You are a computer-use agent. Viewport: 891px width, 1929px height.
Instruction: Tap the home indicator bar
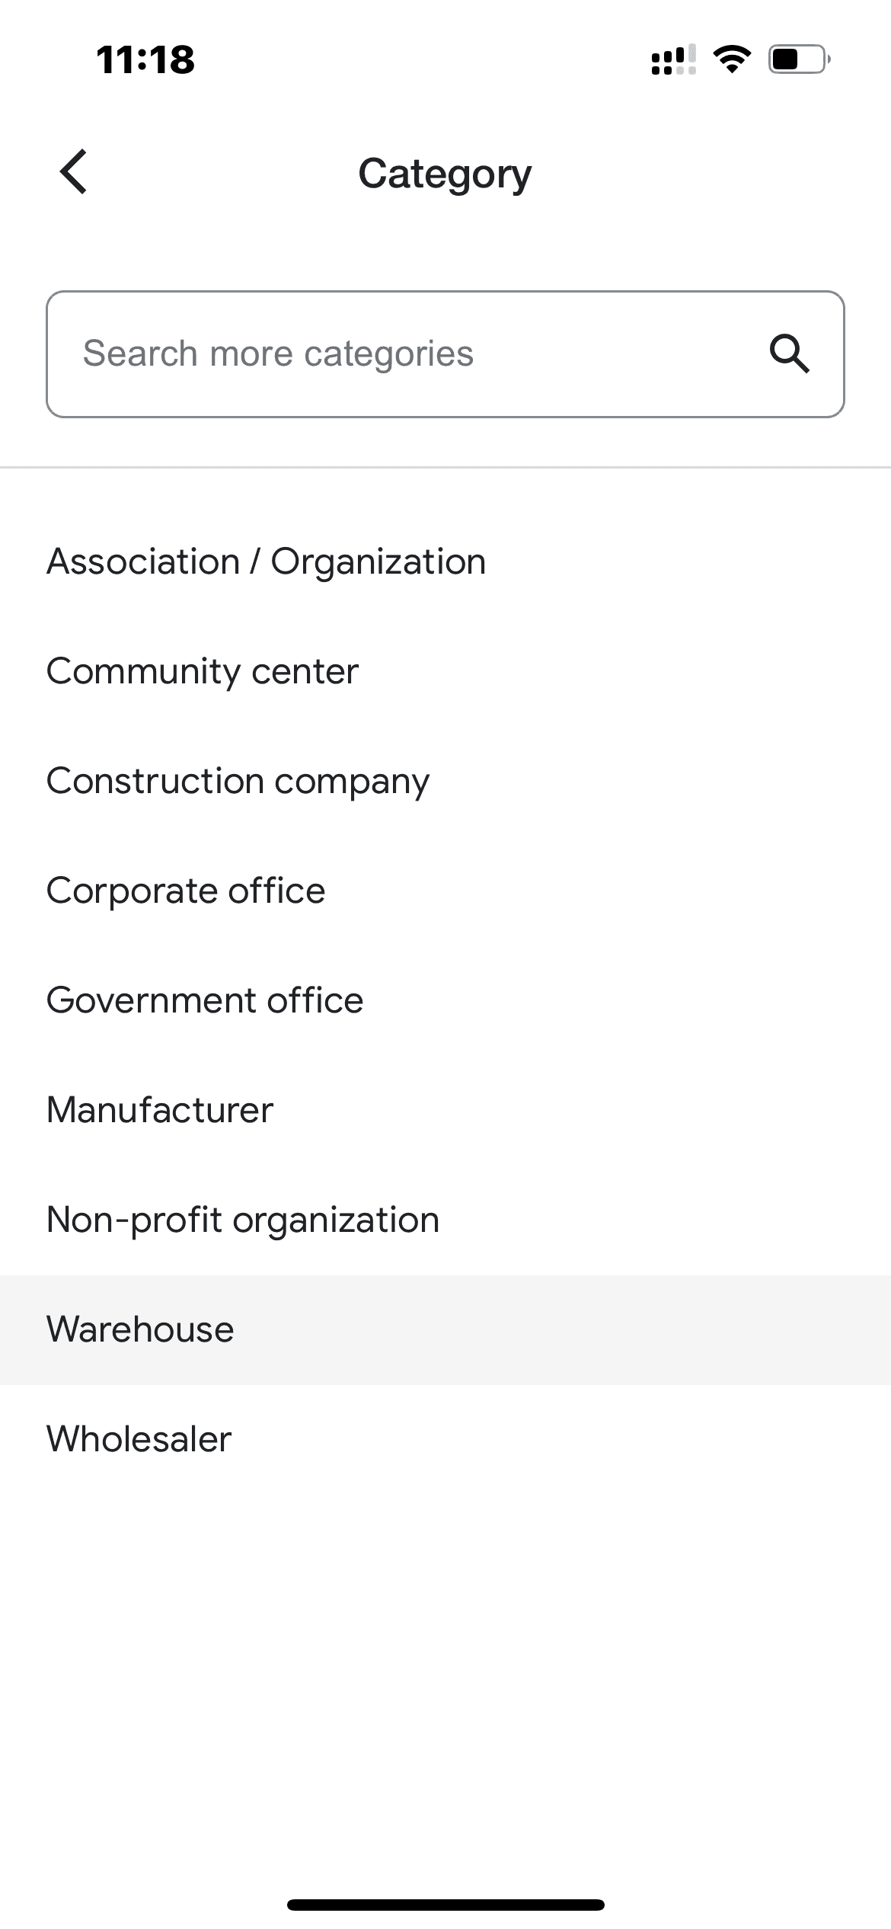pos(445,1906)
